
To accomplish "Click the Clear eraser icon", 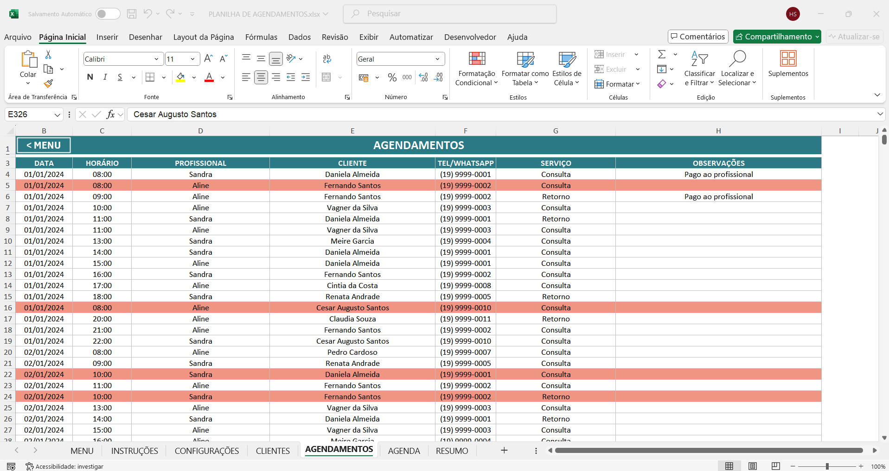I will (x=662, y=84).
